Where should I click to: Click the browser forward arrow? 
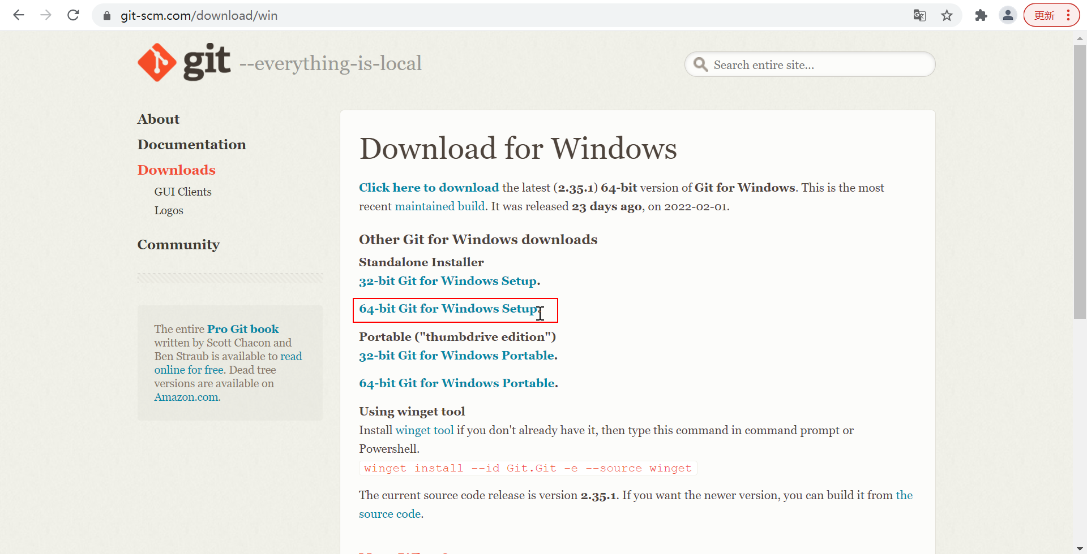point(46,15)
